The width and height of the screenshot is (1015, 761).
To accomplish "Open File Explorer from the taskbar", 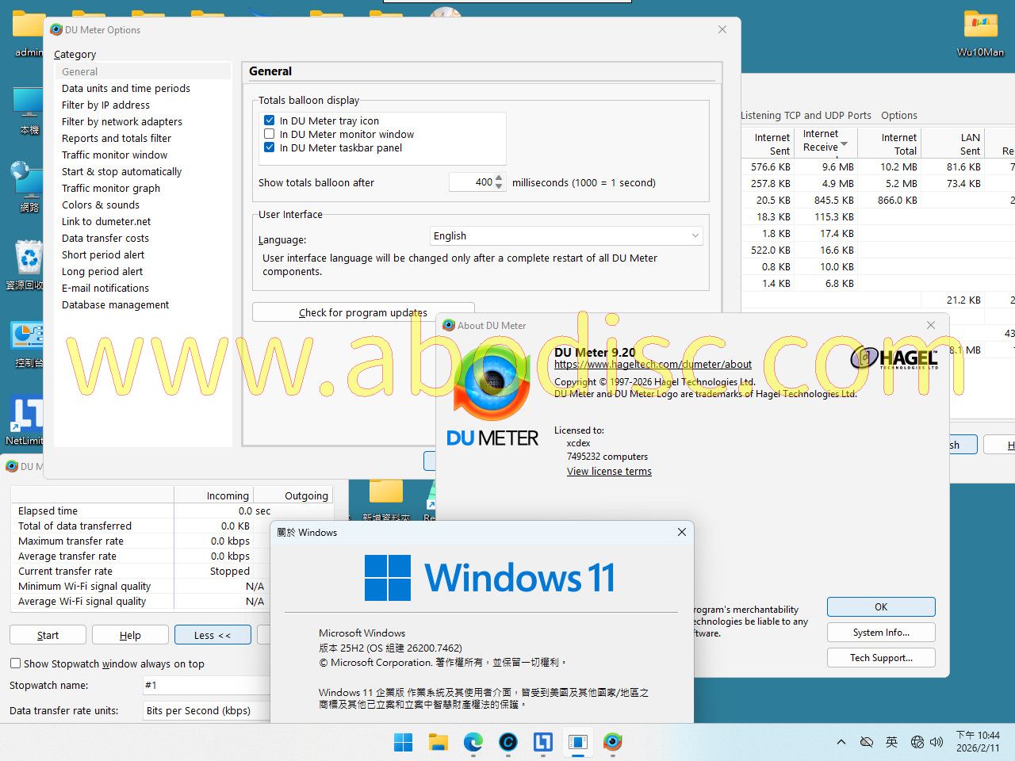I will (439, 743).
